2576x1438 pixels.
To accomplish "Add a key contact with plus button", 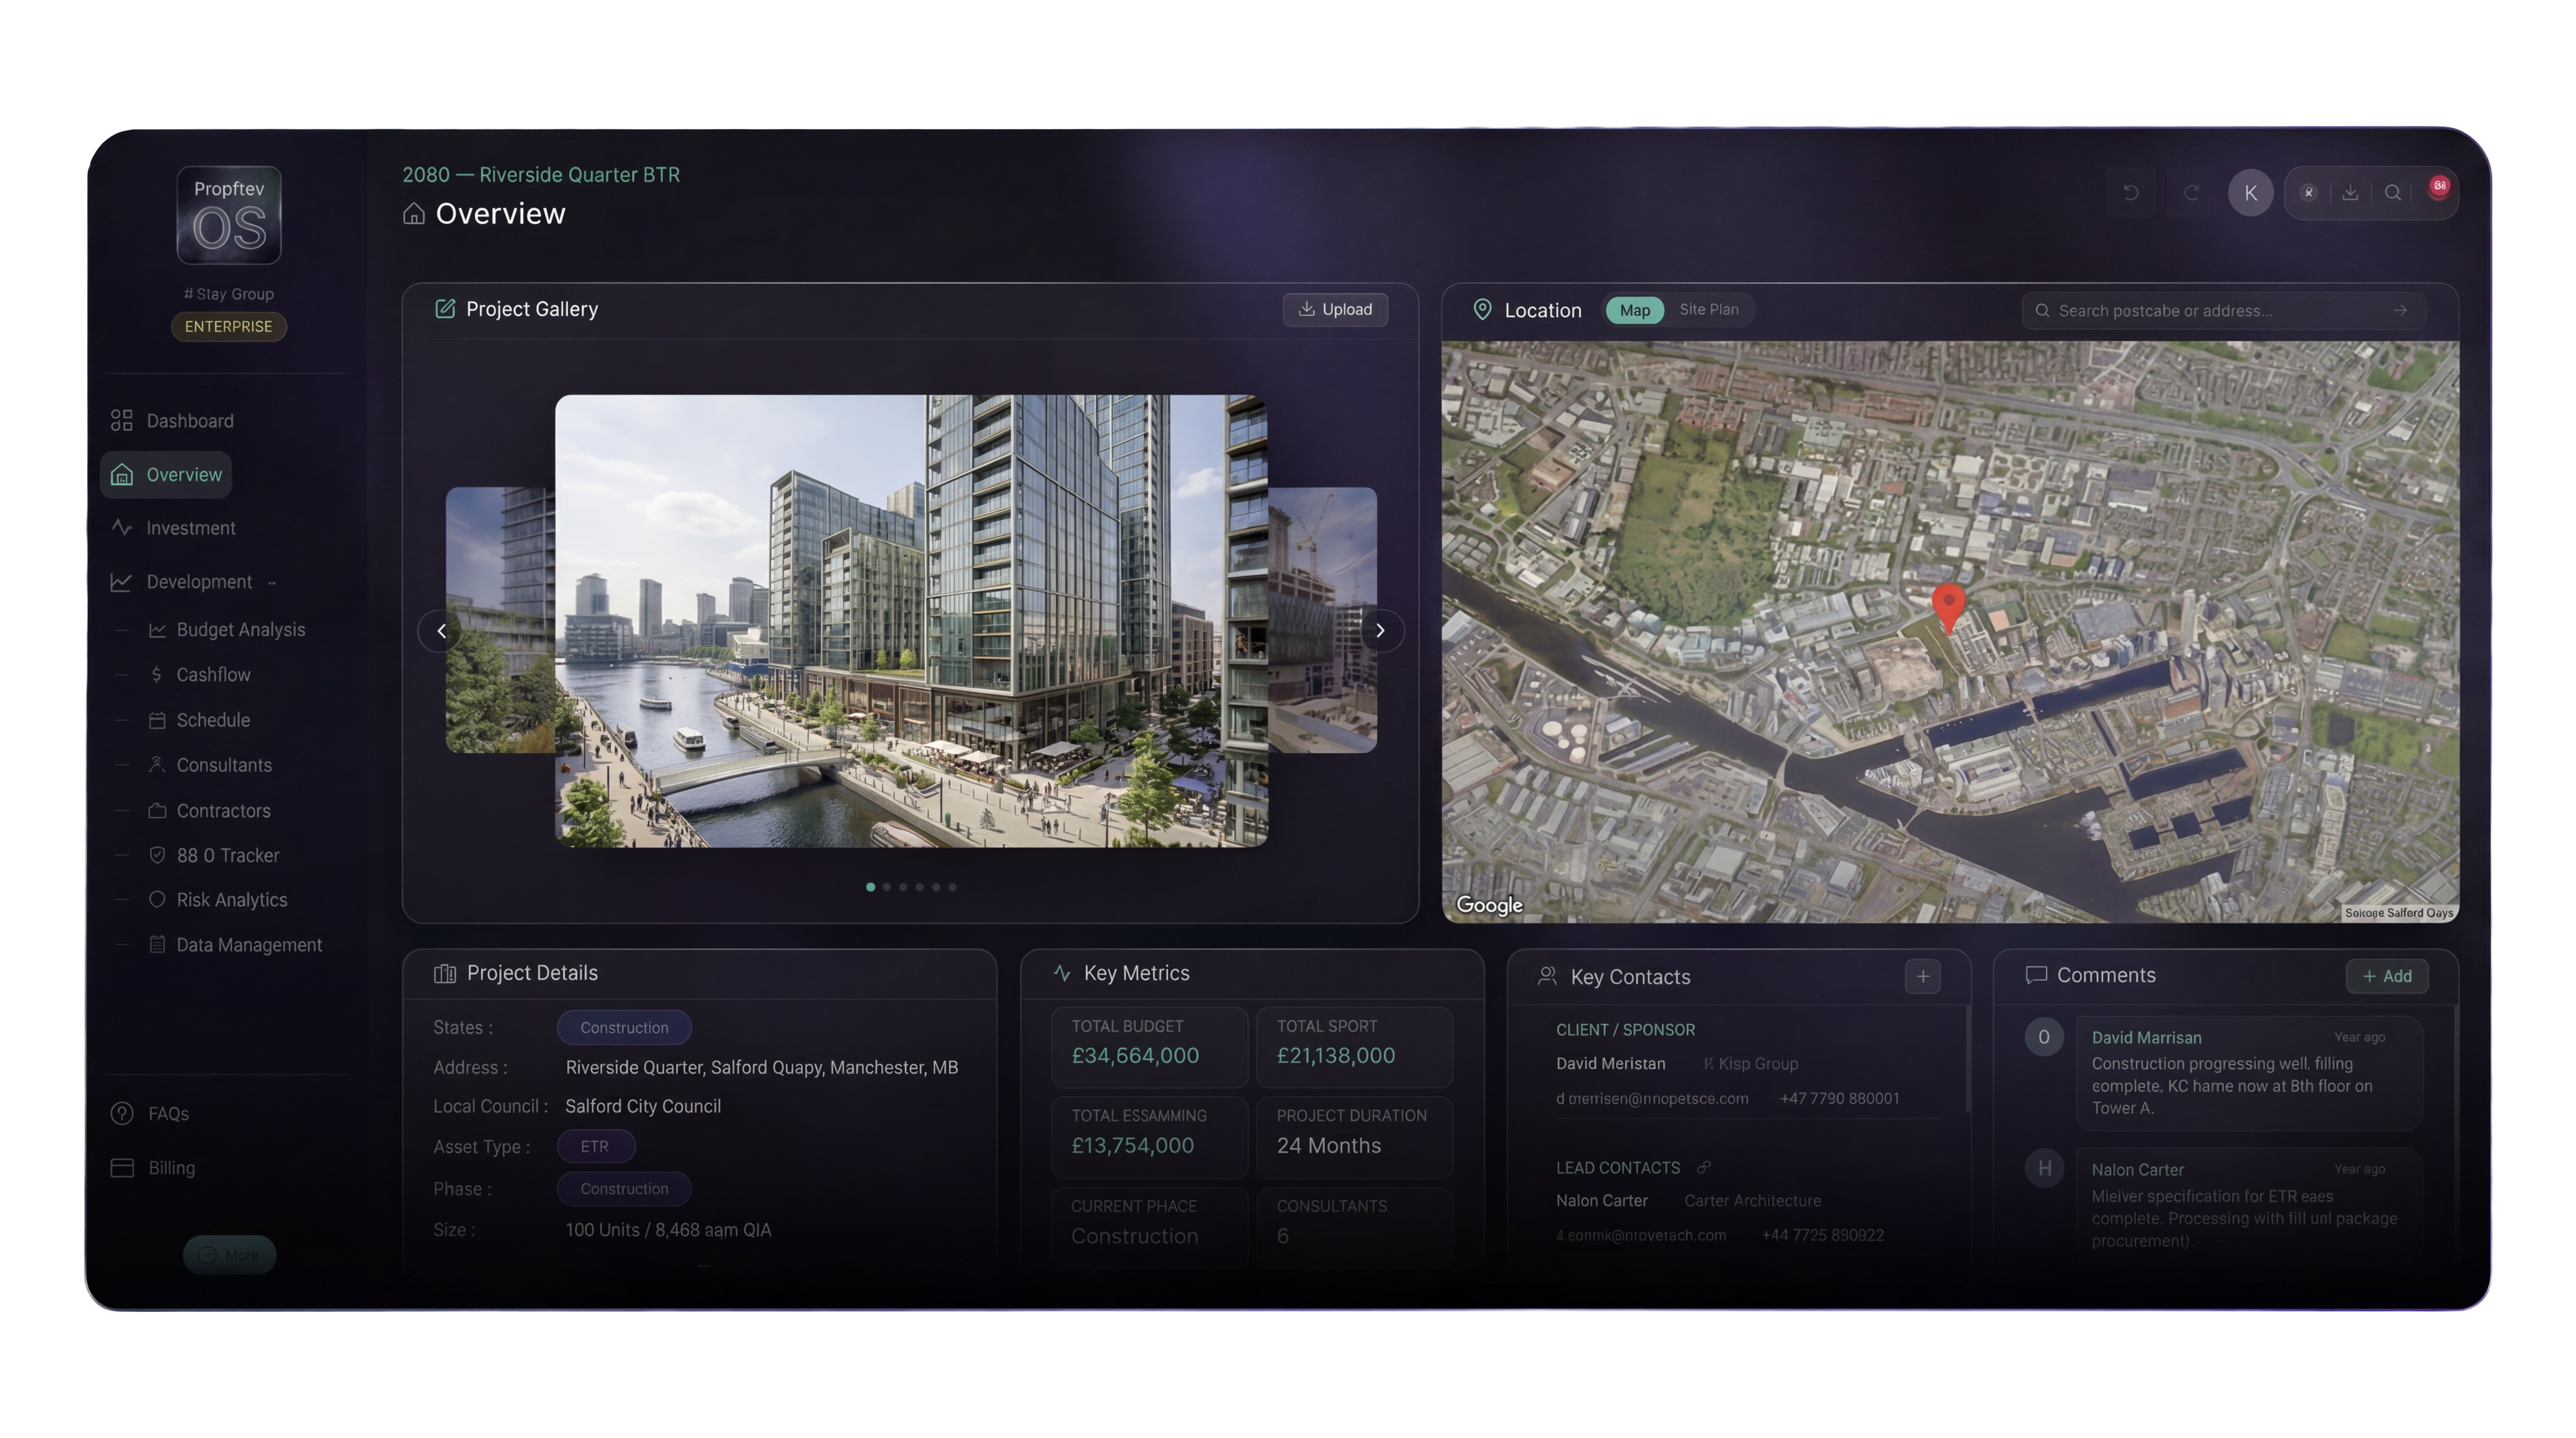I will pos(1922,976).
